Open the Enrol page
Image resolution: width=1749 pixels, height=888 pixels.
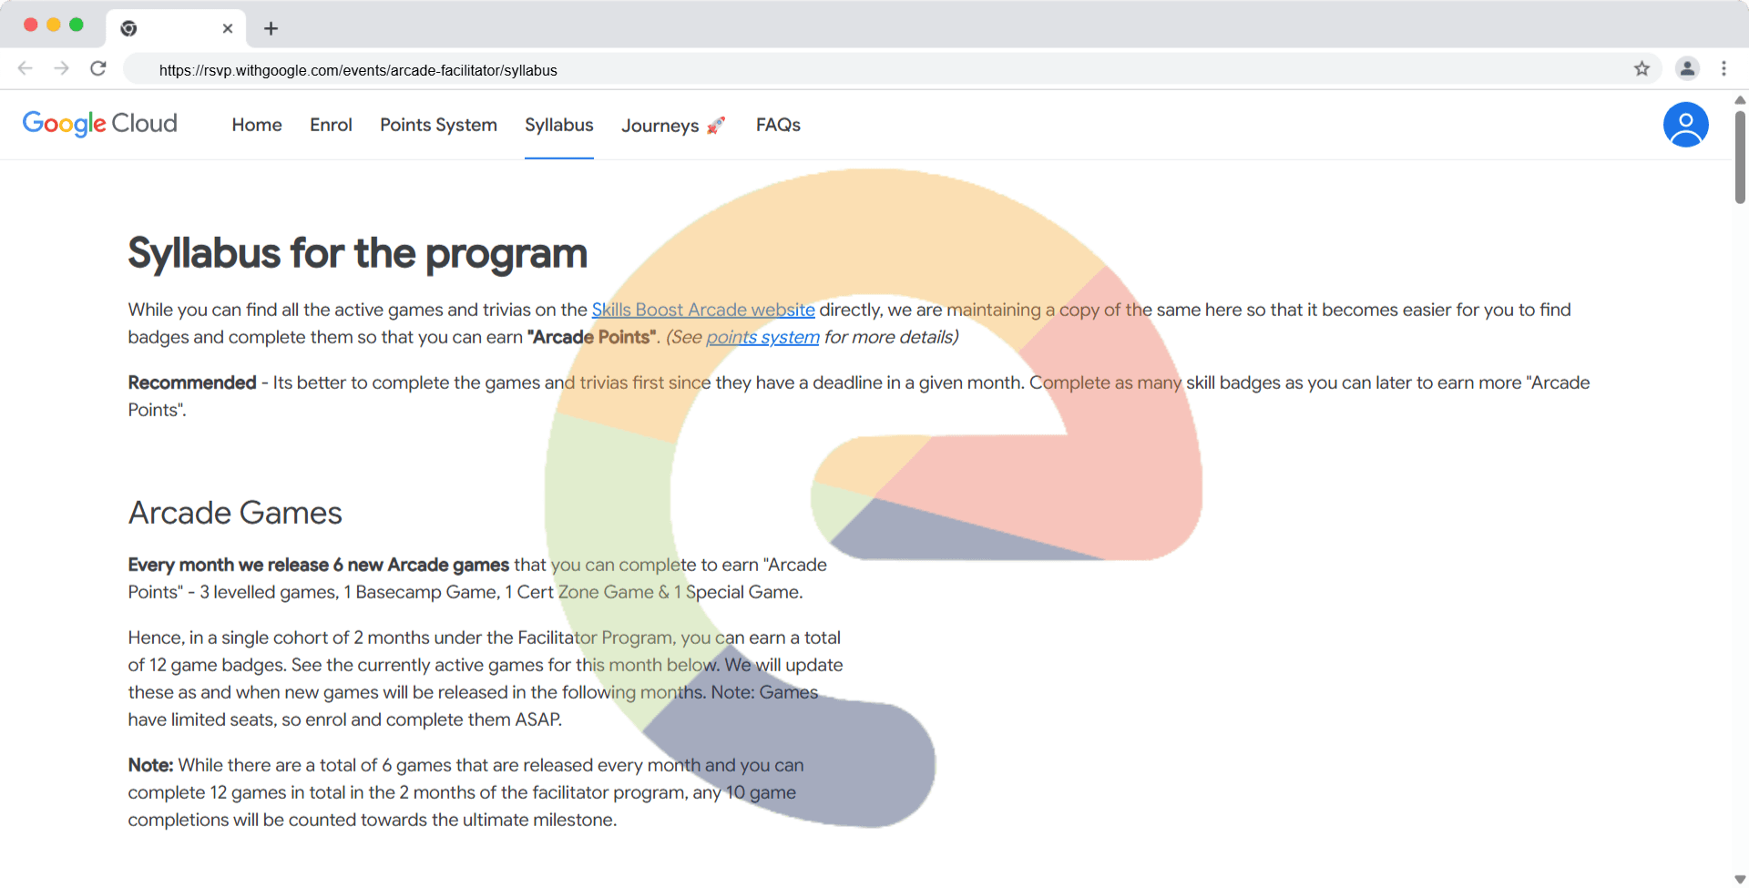[331, 125]
